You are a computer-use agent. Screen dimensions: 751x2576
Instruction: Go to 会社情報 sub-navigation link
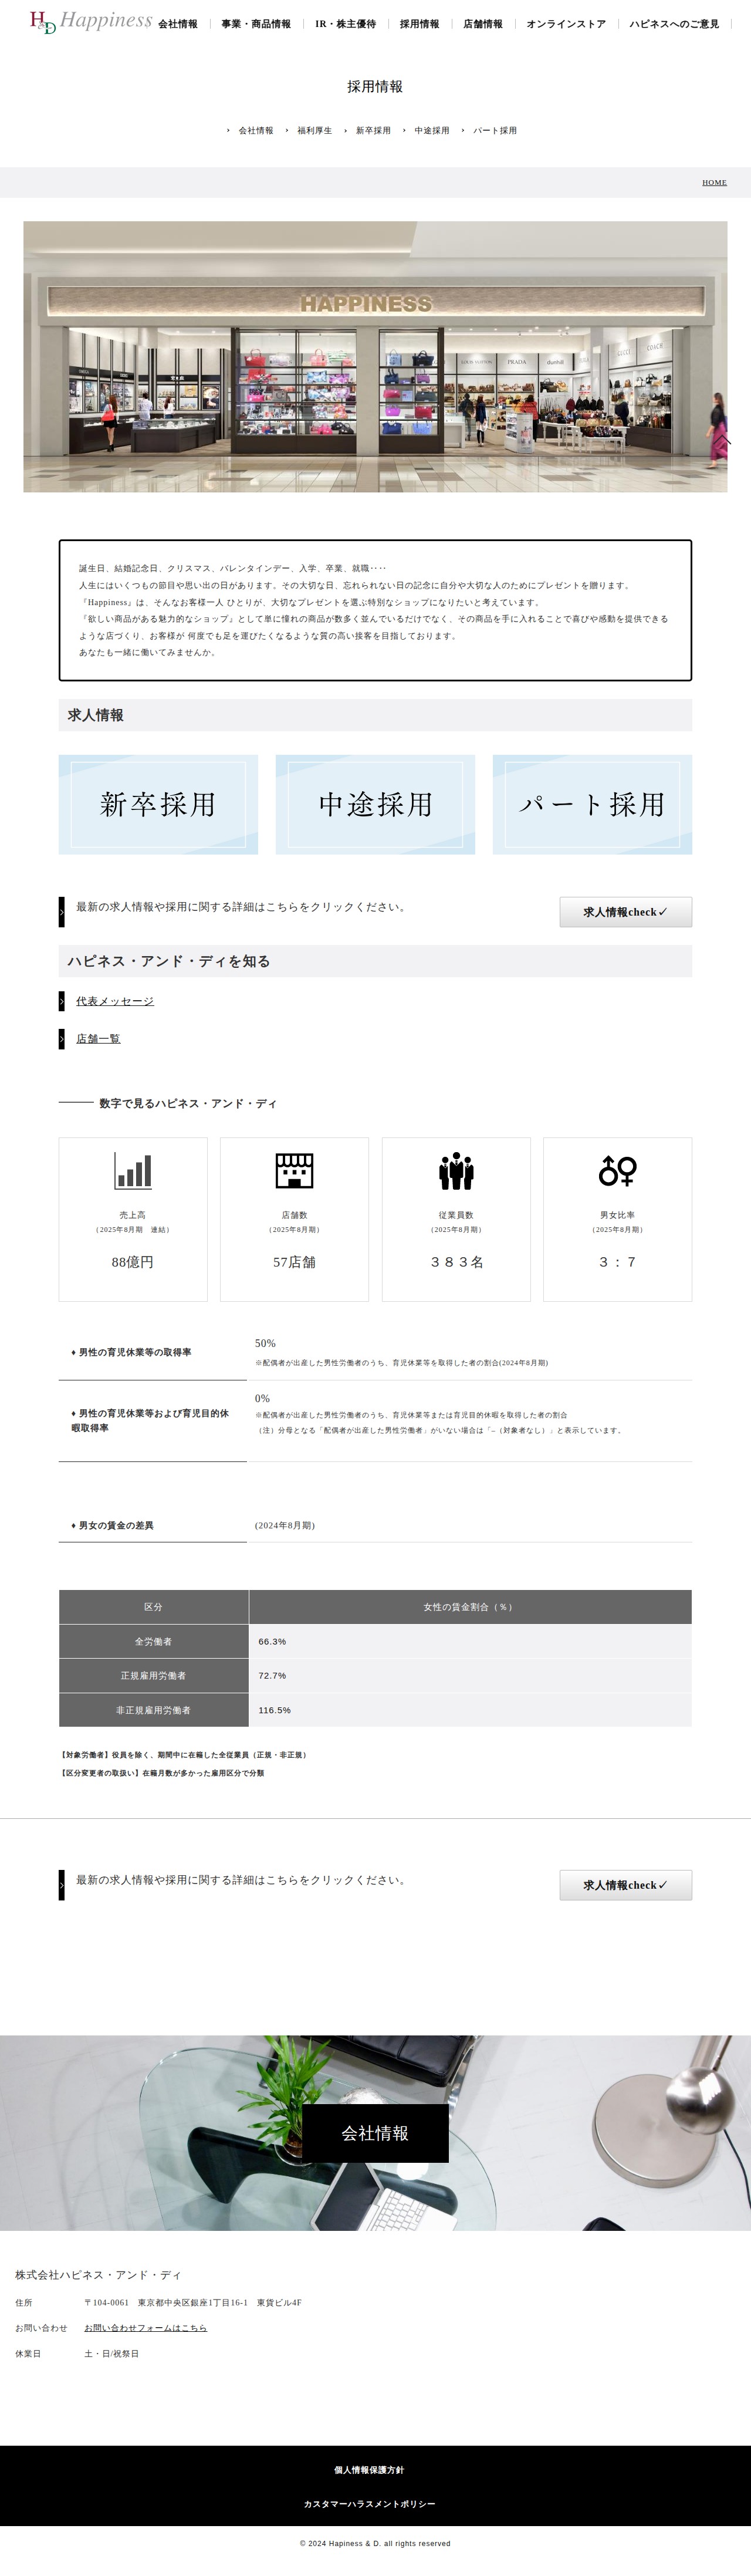point(255,131)
